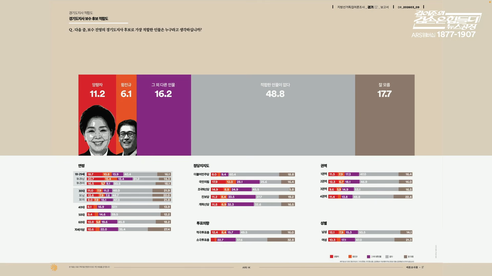Select the brown 잘 모름 17.7 block

coord(385,115)
